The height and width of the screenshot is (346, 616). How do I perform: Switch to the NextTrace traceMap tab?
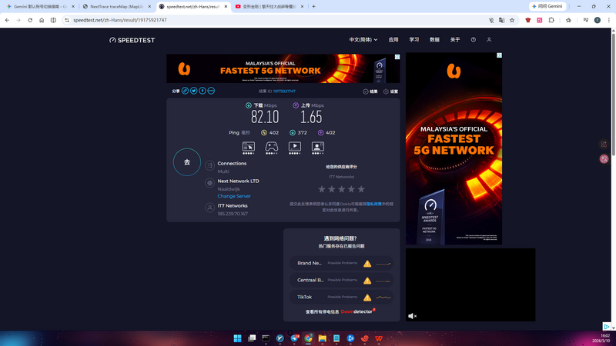point(117,6)
